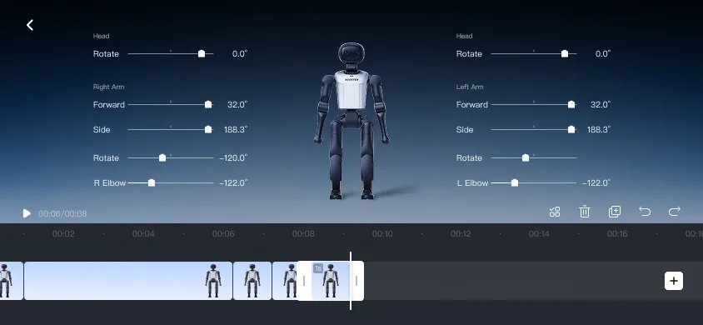Open multi-select keyframes tool icon
This screenshot has width=703, height=325.
click(x=555, y=212)
